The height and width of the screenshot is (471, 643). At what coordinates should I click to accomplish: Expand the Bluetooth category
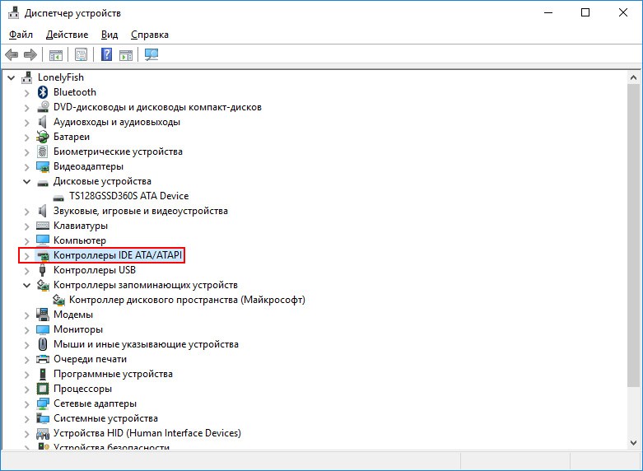[x=26, y=93]
